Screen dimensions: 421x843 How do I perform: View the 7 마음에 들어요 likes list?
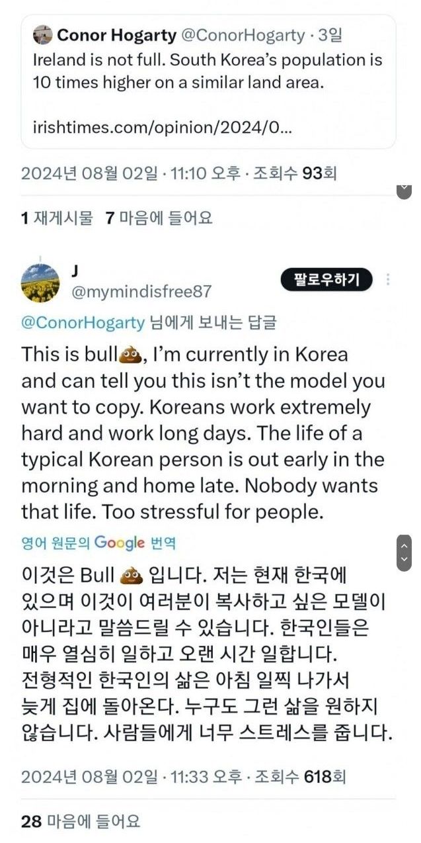point(159,218)
